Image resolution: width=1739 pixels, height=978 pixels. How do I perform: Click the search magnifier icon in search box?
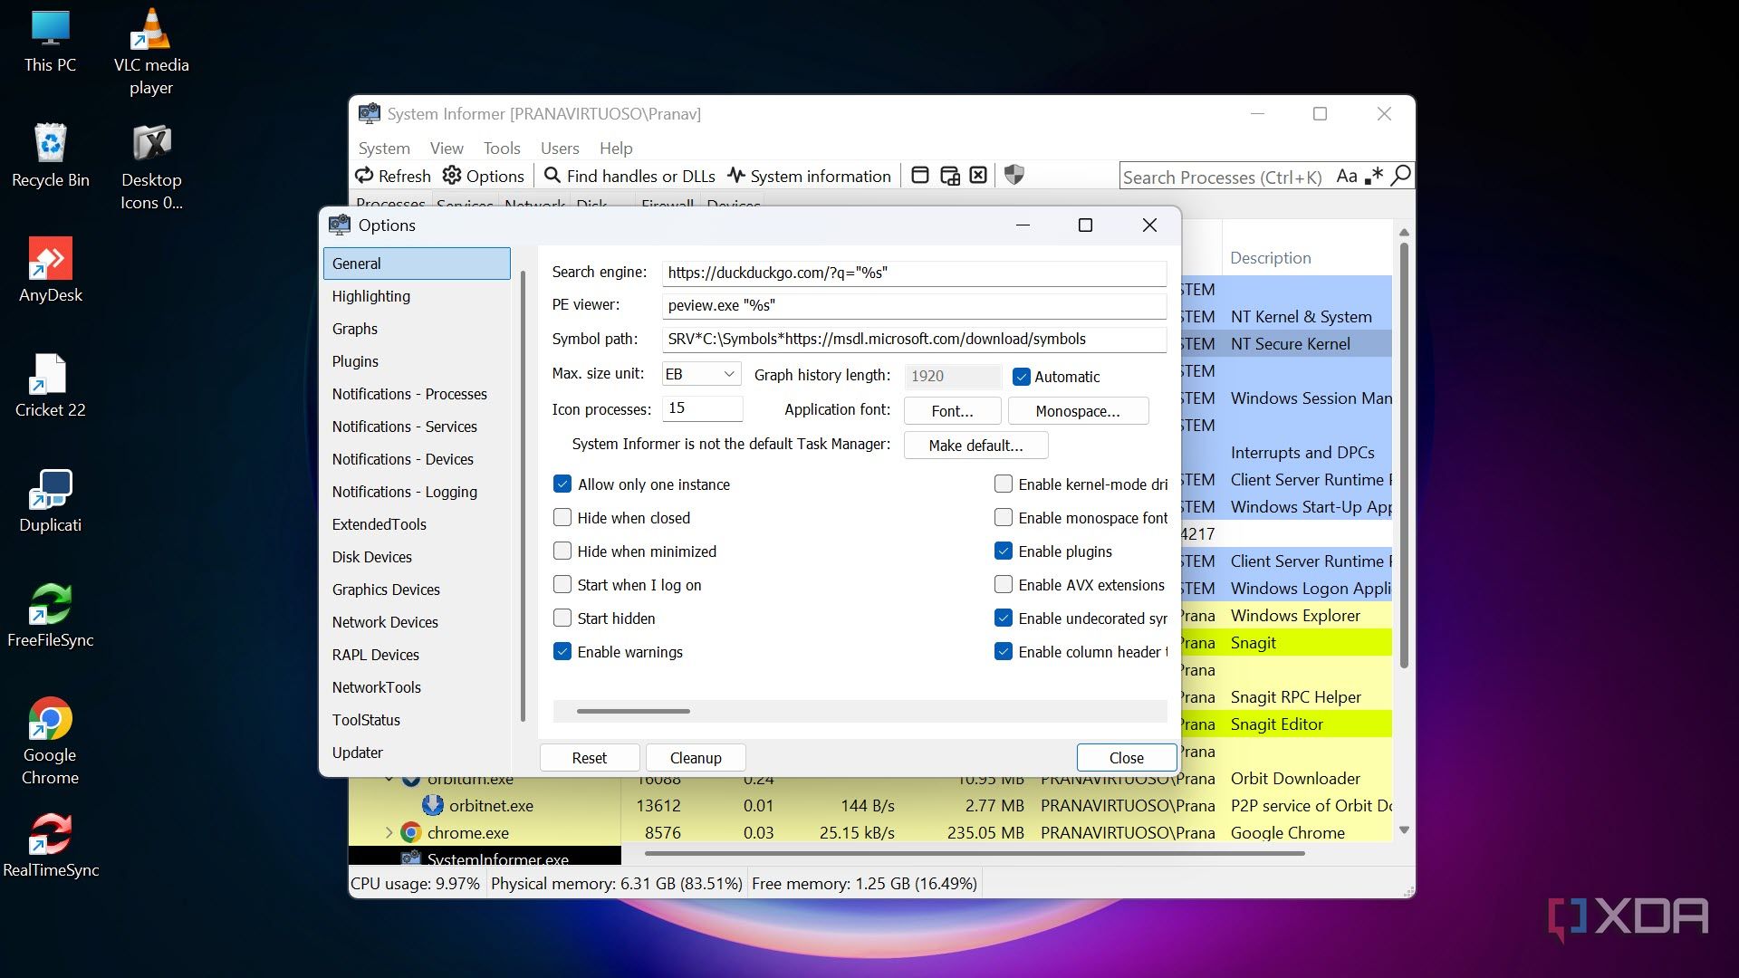tap(1400, 176)
